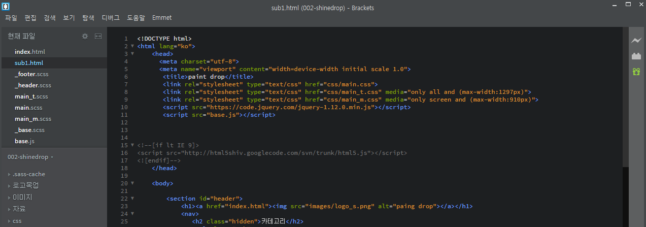The image size is (646, 227).
Task: Click the vertical editor scrollbar
Action: (625, 96)
